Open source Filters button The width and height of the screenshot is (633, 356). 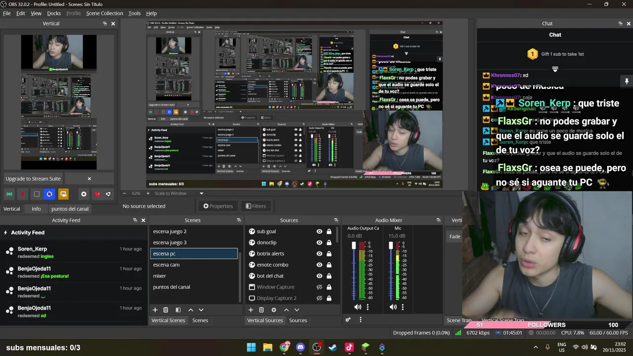pyautogui.click(x=256, y=206)
